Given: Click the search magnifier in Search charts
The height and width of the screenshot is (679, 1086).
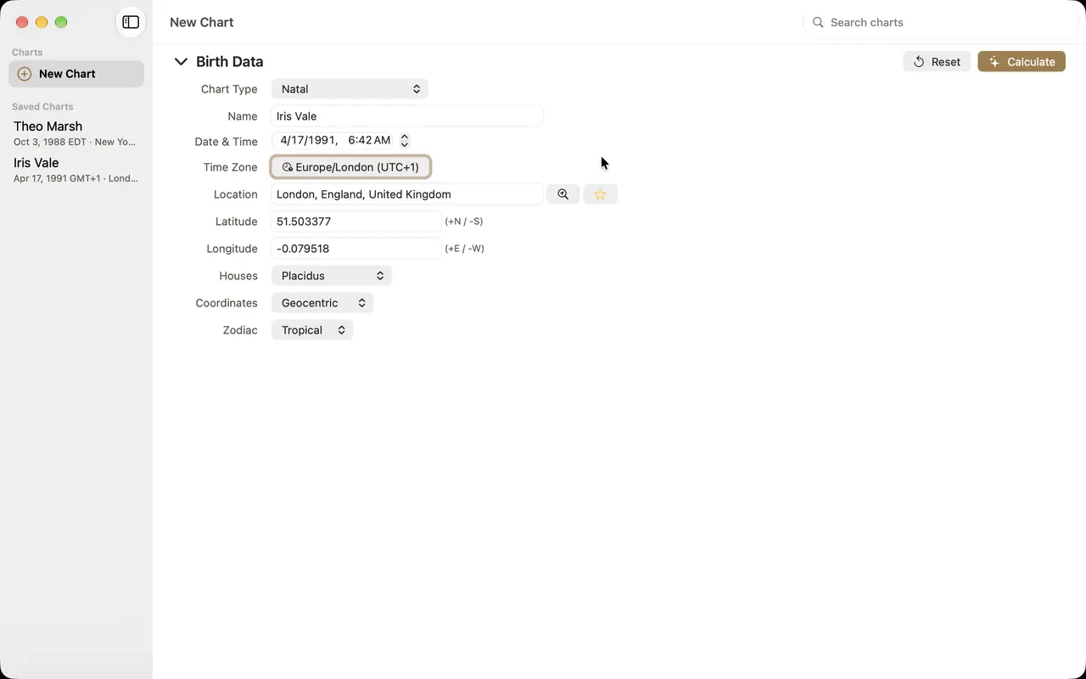Looking at the screenshot, I should [818, 22].
